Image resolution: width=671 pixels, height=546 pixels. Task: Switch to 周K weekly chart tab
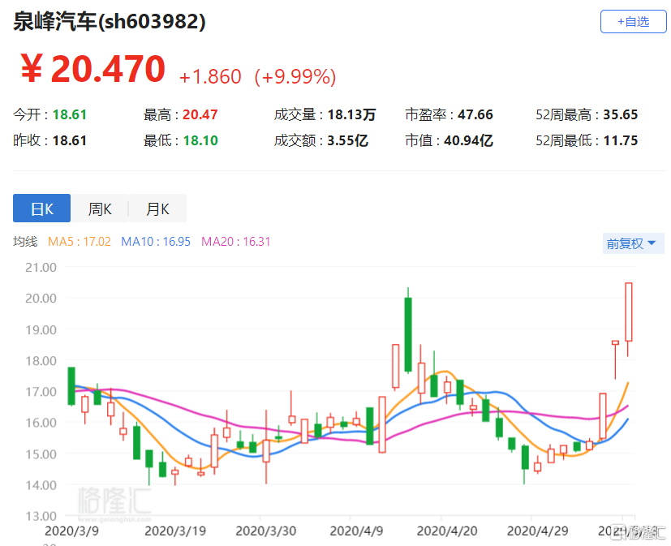(x=100, y=209)
